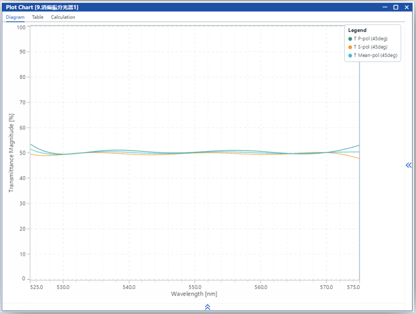This screenshot has width=416, height=314.
Task: Click the Legend box heading
Action: coord(357,30)
